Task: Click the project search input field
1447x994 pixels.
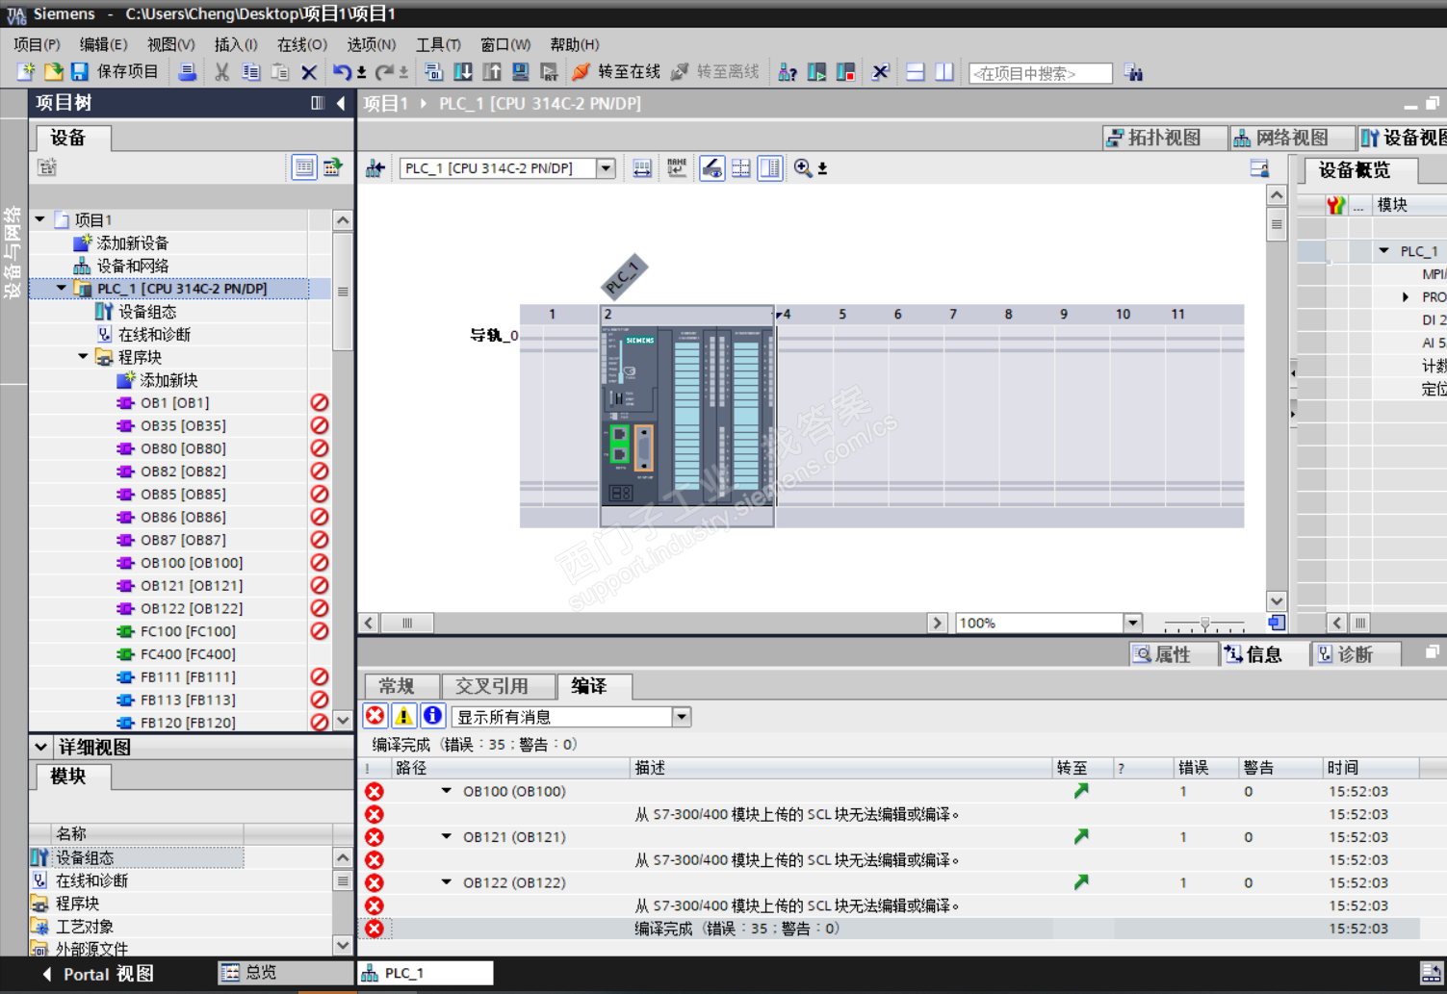Action: [x=1040, y=73]
